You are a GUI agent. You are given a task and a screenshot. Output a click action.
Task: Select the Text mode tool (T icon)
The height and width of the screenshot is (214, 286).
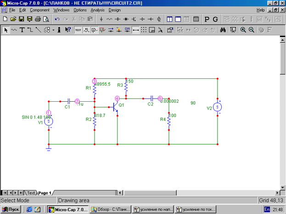point(22,30)
